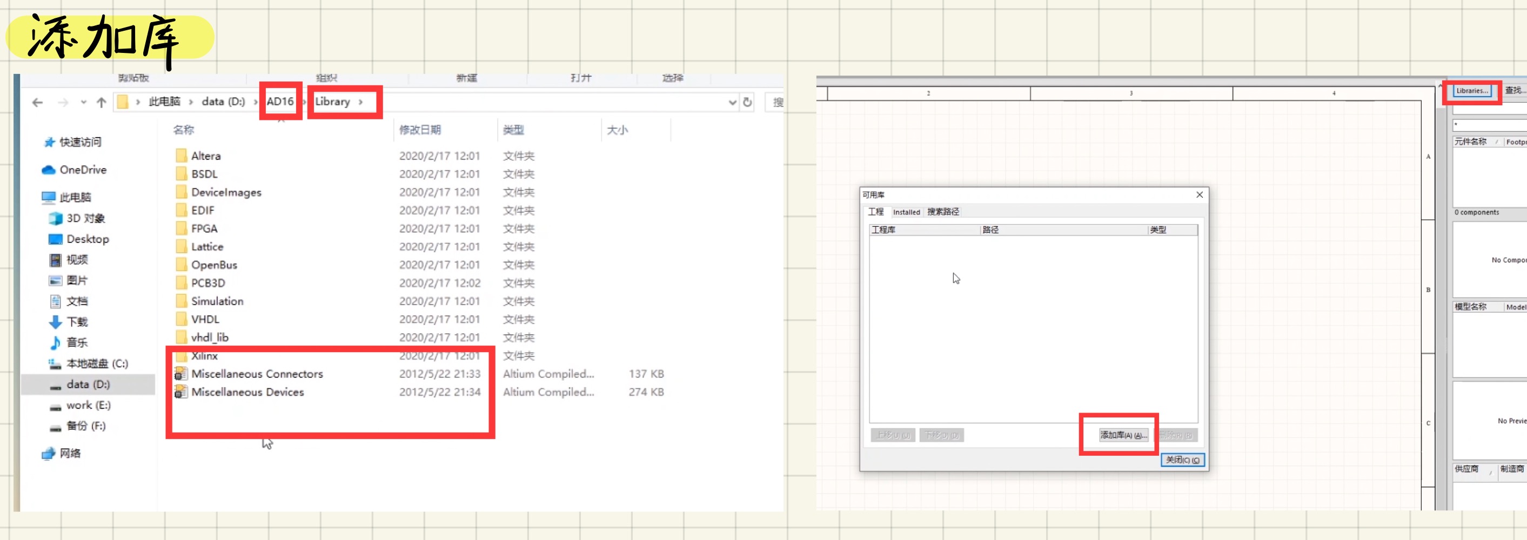Select 本地磁盘 (C:) in the sidebar
Screen dimensions: 1527x540
[98, 363]
